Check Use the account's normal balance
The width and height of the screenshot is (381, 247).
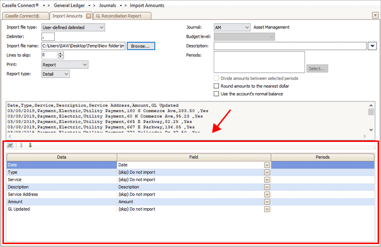[x=216, y=94]
